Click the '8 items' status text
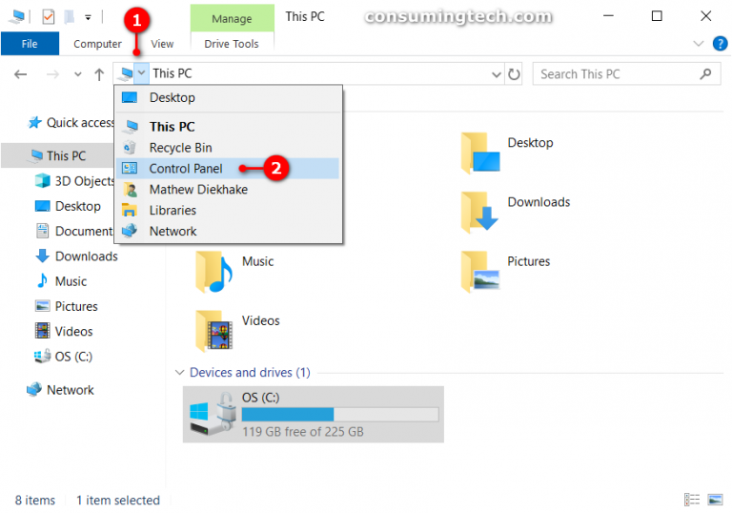732x513 pixels. pos(35,501)
